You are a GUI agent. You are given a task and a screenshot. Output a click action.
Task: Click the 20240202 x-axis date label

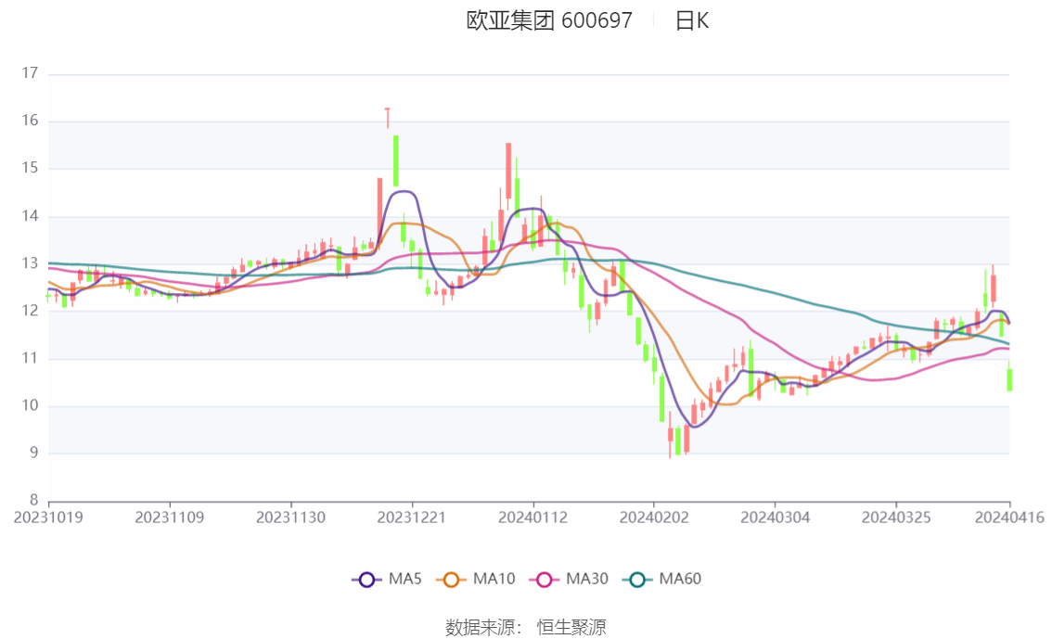tap(654, 518)
